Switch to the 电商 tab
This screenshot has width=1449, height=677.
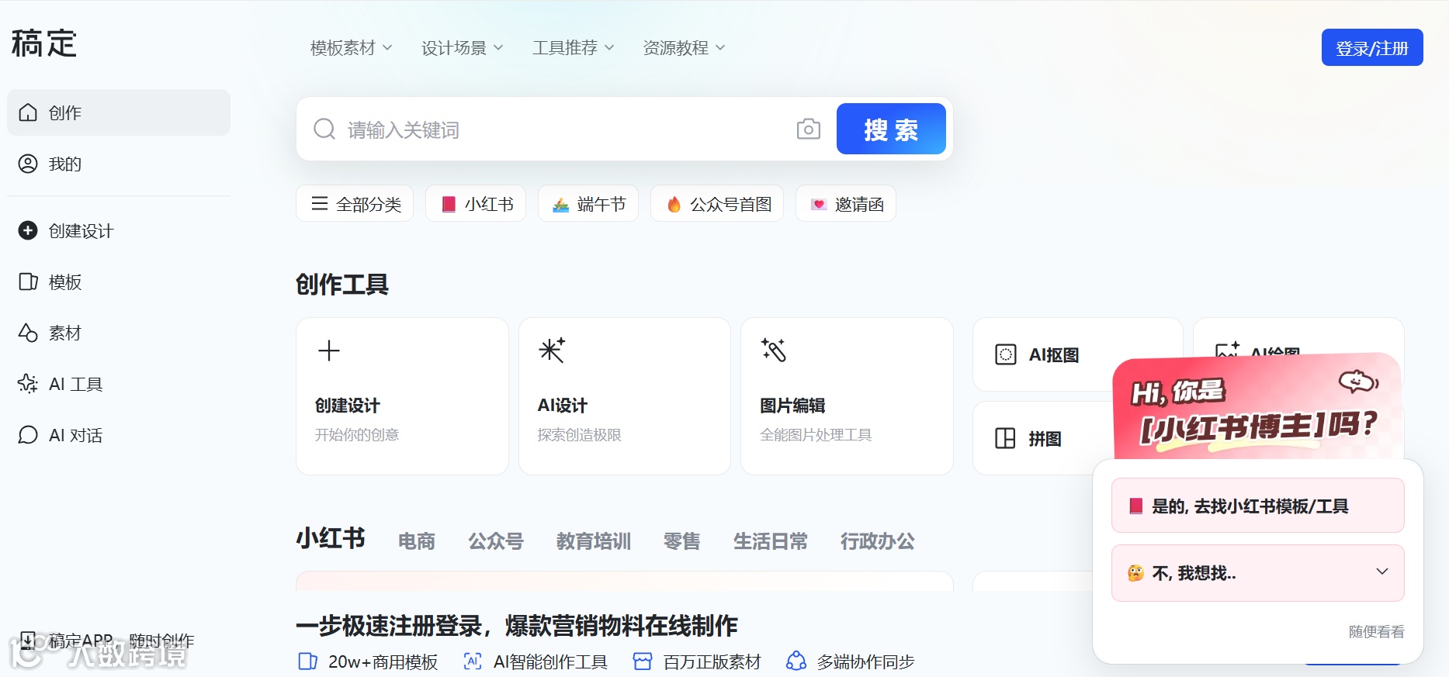[x=417, y=541]
